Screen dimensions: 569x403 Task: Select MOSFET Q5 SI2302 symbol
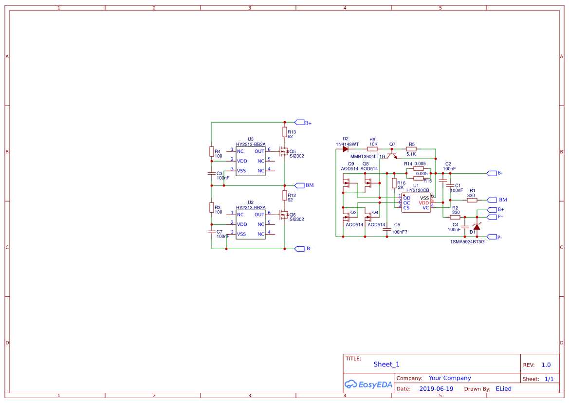coord(284,151)
